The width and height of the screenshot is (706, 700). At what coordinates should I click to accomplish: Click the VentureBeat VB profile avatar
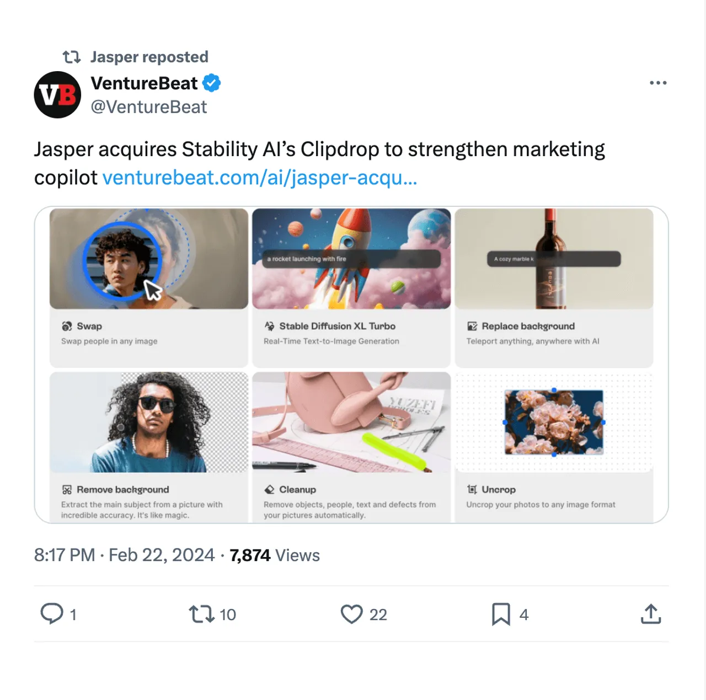click(58, 95)
